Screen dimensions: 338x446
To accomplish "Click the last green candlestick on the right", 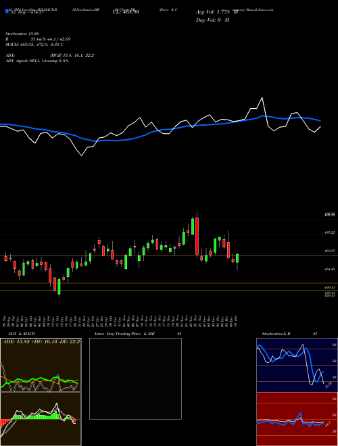I will 237,258.
